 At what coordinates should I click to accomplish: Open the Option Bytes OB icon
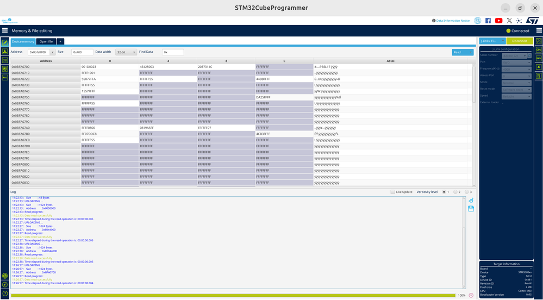tap(5, 60)
